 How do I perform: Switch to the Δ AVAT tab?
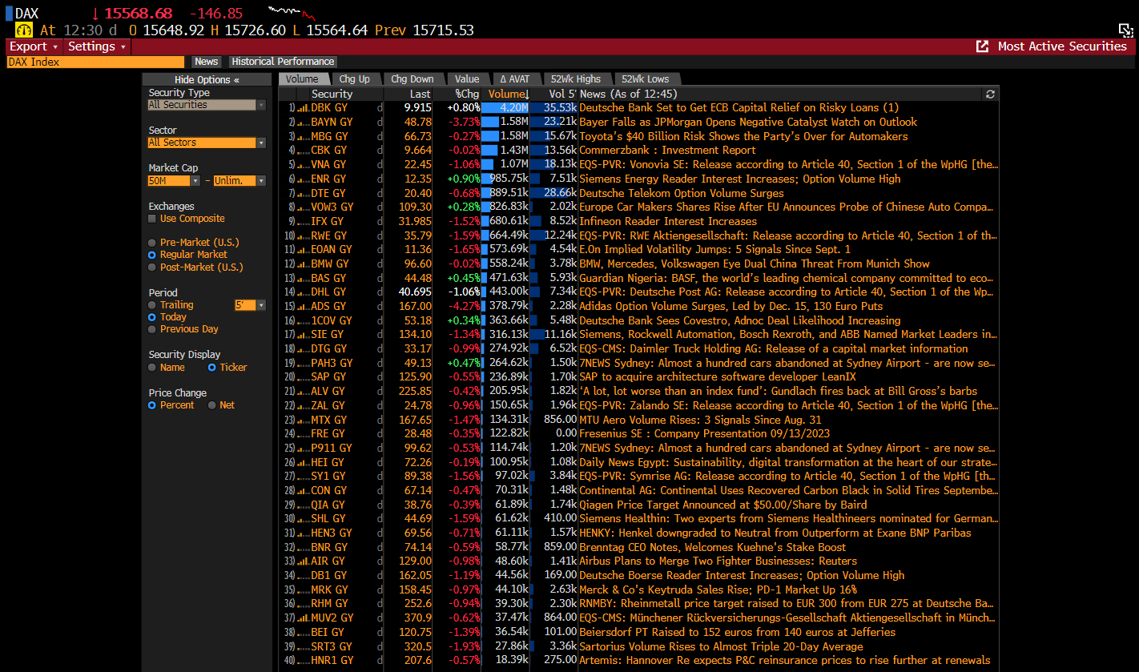coord(515,79)
